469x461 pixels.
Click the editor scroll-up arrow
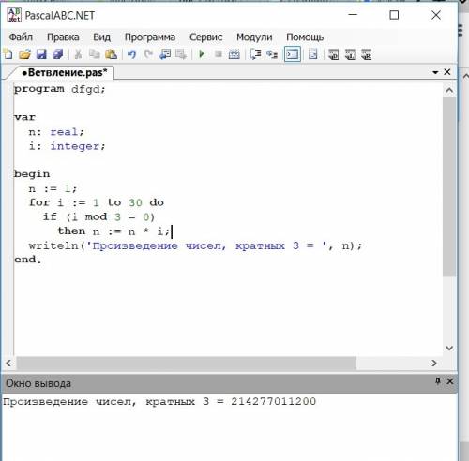tap(449, 91)
